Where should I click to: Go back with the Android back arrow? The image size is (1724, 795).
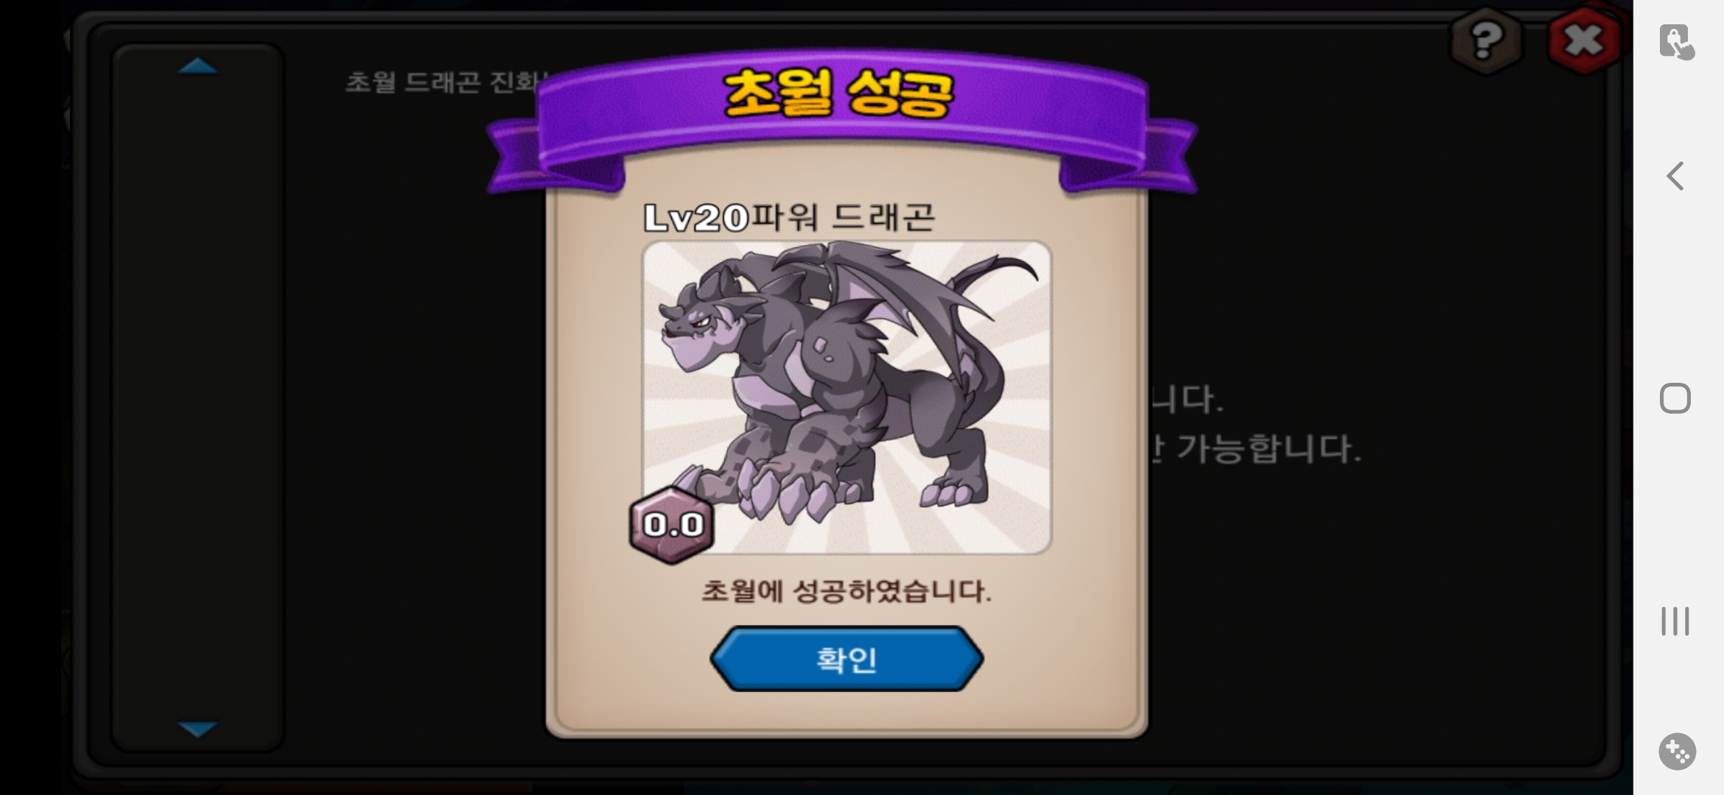1675,177
